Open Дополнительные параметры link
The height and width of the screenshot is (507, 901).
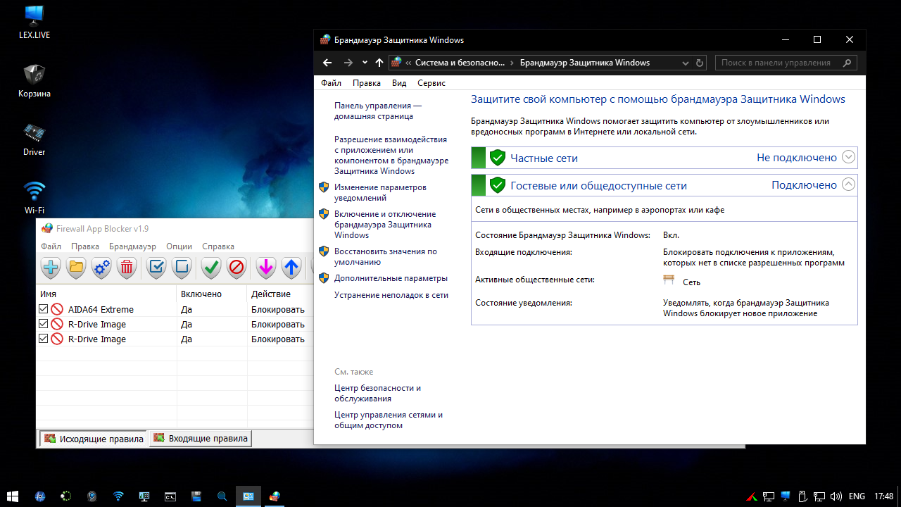point(391,278)
